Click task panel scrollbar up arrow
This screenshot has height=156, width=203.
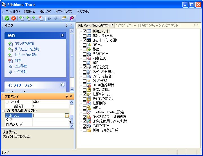pyautogui.click(x=72, y=31)
